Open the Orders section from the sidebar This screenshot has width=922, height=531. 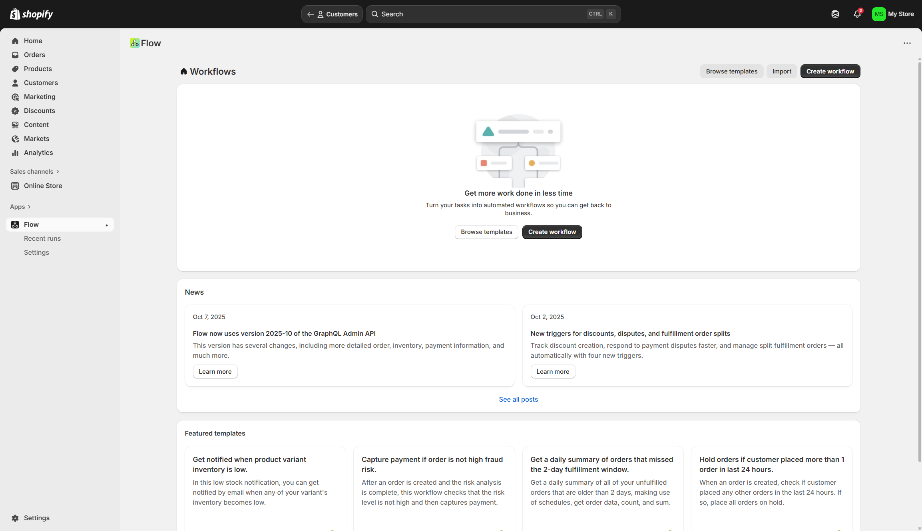(34, 55)
